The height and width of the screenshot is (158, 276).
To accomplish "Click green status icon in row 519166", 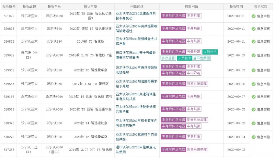I will pos(254,97).
